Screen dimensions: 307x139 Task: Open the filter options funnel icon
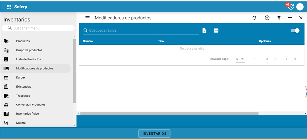click(x=279, y=18)
